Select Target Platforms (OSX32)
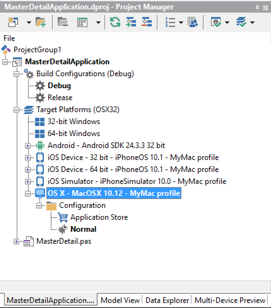The image size is (271, 308). [78, 110]
